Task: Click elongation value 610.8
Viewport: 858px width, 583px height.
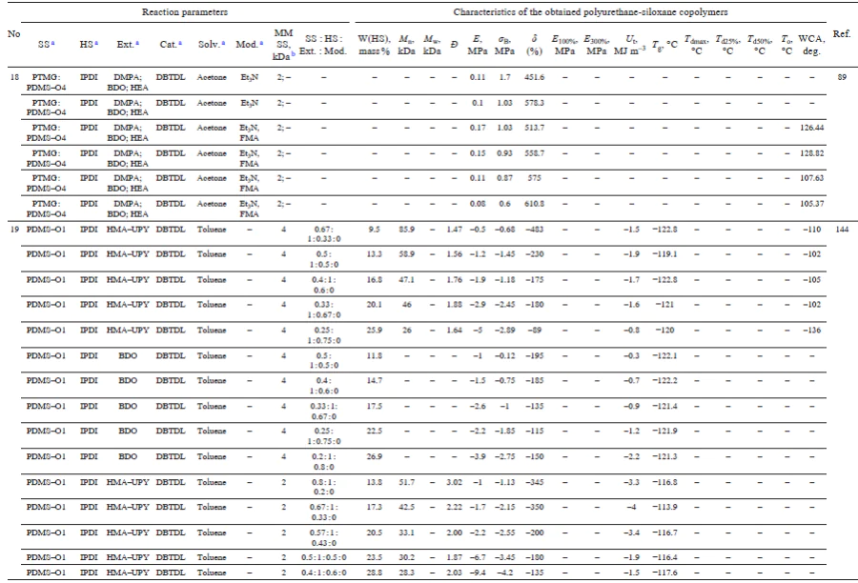Action: (x=534, y=204)
